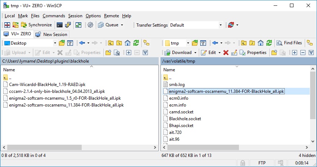The image size is (317, 167).
Task: Open the Options menu
Action: [93, 16]
